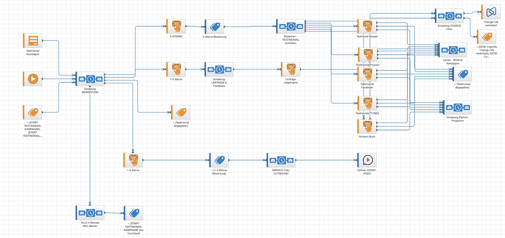This screenshot has width=505, height=238.
Task: Select the Testimonial ITUNES goal node
Action: coord(367,103)
